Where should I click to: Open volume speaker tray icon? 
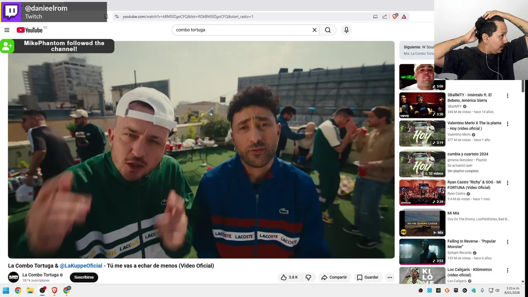[x=497, y=290]
